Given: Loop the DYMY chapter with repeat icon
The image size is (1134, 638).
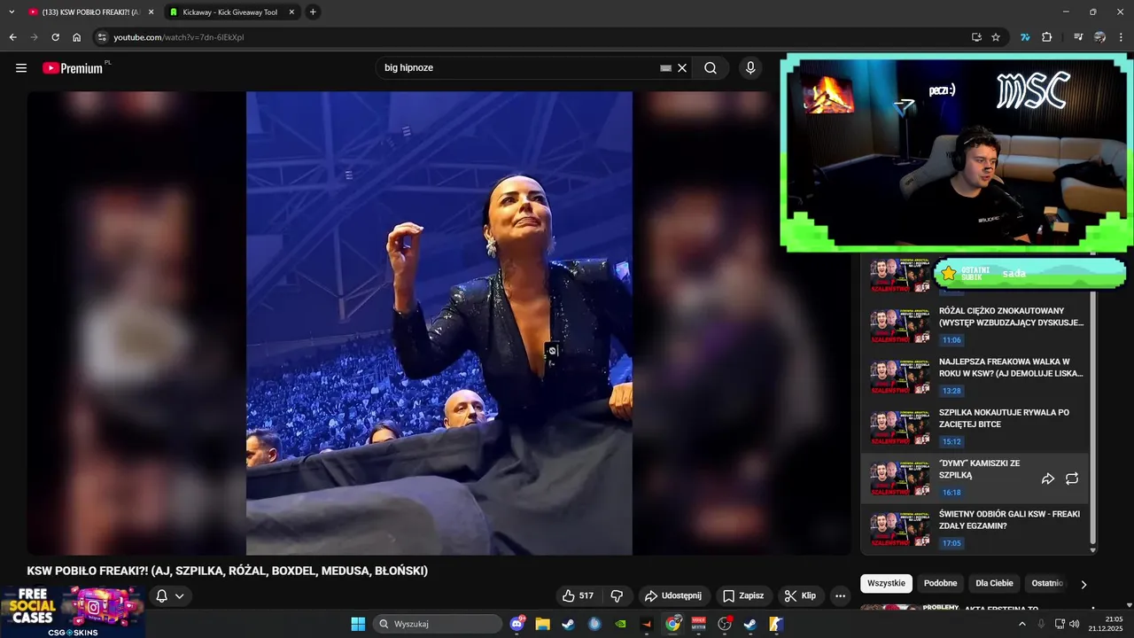Looking at the screenshot, I should pyautogui.click(x=1072, y=478).
